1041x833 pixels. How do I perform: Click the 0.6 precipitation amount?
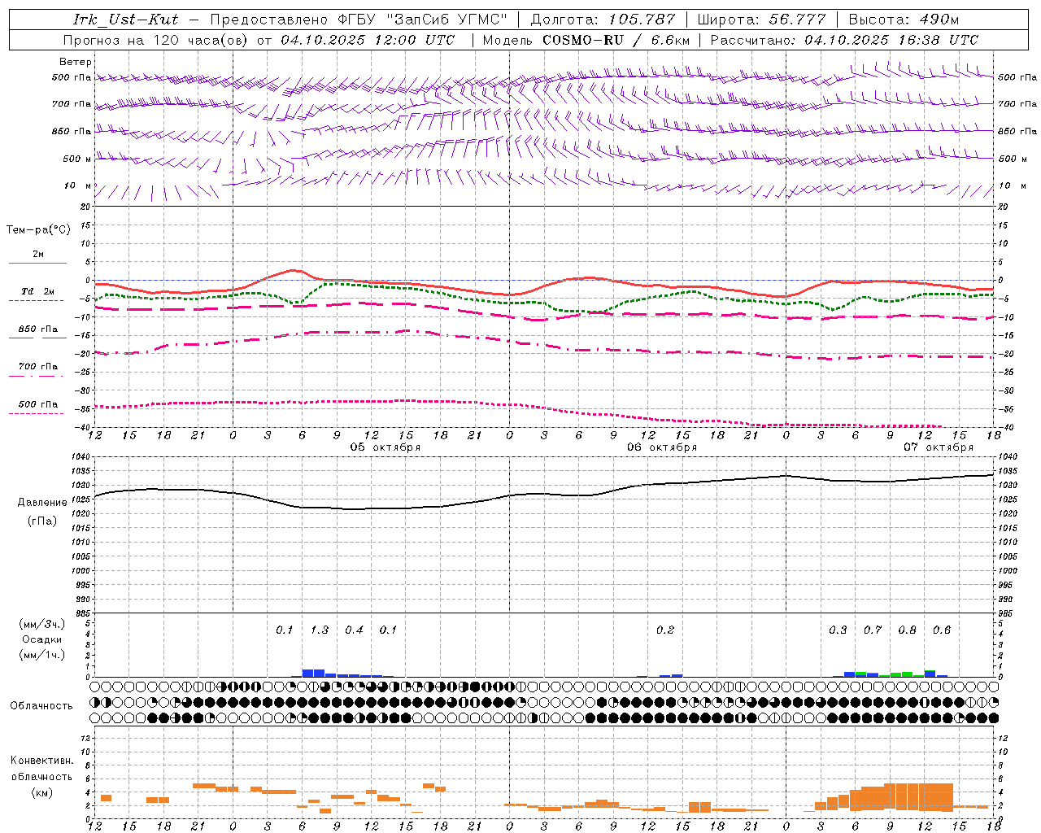coord(942,630)
